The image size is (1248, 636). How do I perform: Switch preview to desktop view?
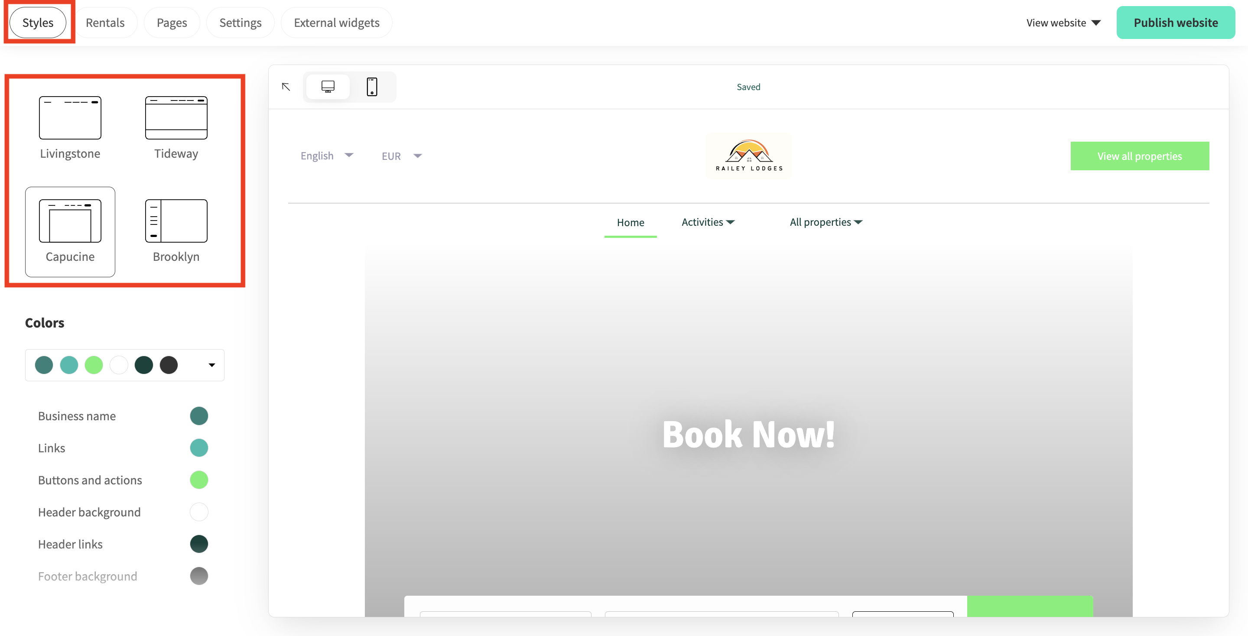(x=328, y=87)
